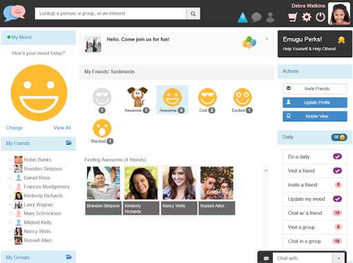
Task: Click the Update Profile button
Action: pos(315,102)
